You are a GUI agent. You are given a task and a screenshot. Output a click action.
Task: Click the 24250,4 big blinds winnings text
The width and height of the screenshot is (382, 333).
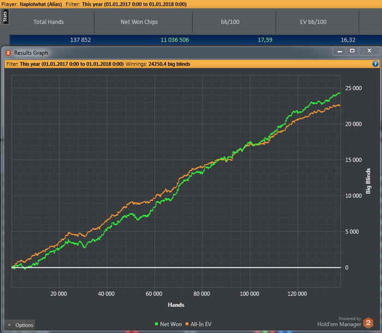click(169, 64)
